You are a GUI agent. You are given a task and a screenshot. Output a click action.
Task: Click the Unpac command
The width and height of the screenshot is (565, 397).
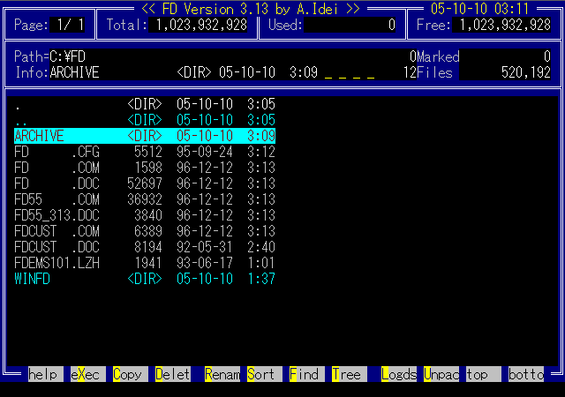[441, 374]
